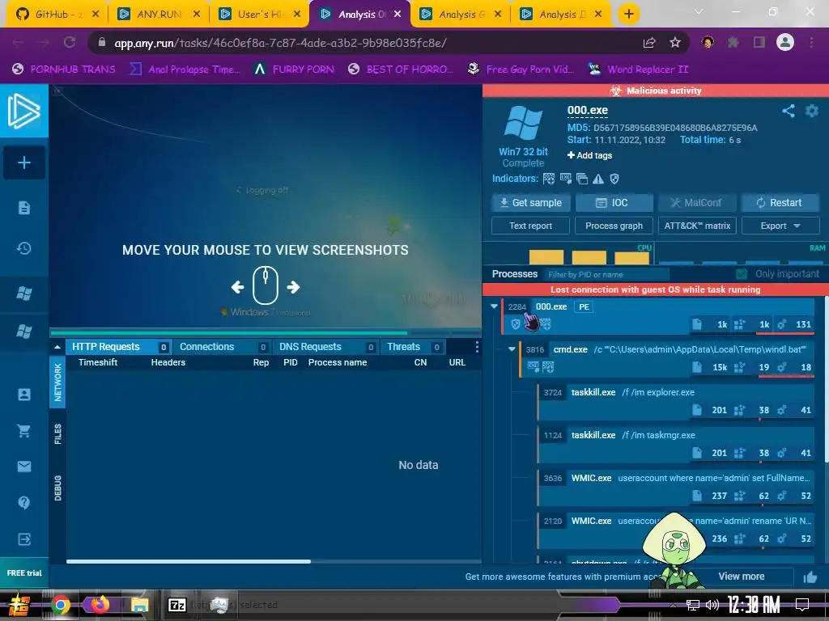Viewport: 829px width, 621px height.
Task: Open the browser extensions puzzle icon
Action: 733,43
